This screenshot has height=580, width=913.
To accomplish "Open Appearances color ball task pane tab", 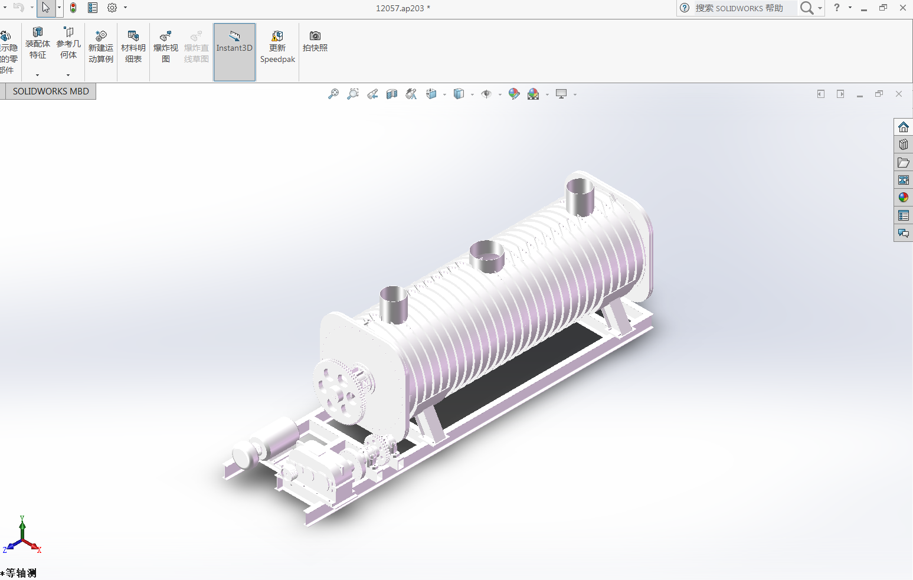I will coord(904,198).
